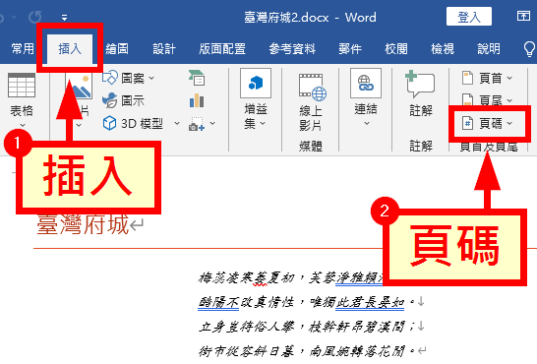This screenshot has width=537, height=364.
Task: Switch to the 常用 tab
Action: [23, 49]
